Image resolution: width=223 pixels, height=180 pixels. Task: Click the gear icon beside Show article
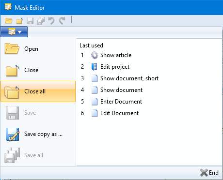(95, 55)
